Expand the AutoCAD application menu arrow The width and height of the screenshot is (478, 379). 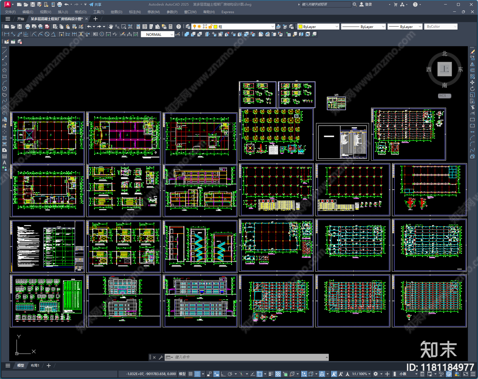[13, 4]
